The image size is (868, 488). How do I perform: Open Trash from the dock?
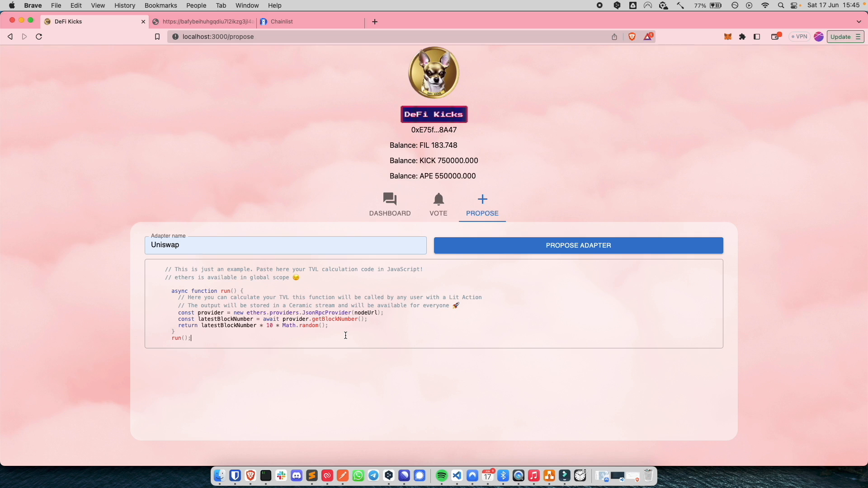(648, 476)
